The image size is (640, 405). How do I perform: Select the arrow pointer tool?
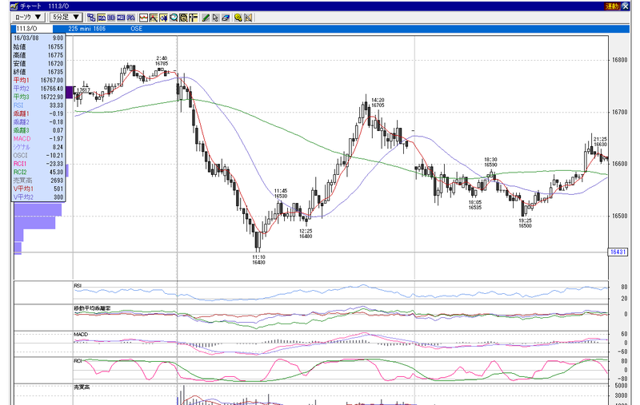pyautogui.click(x=215, y=18)
